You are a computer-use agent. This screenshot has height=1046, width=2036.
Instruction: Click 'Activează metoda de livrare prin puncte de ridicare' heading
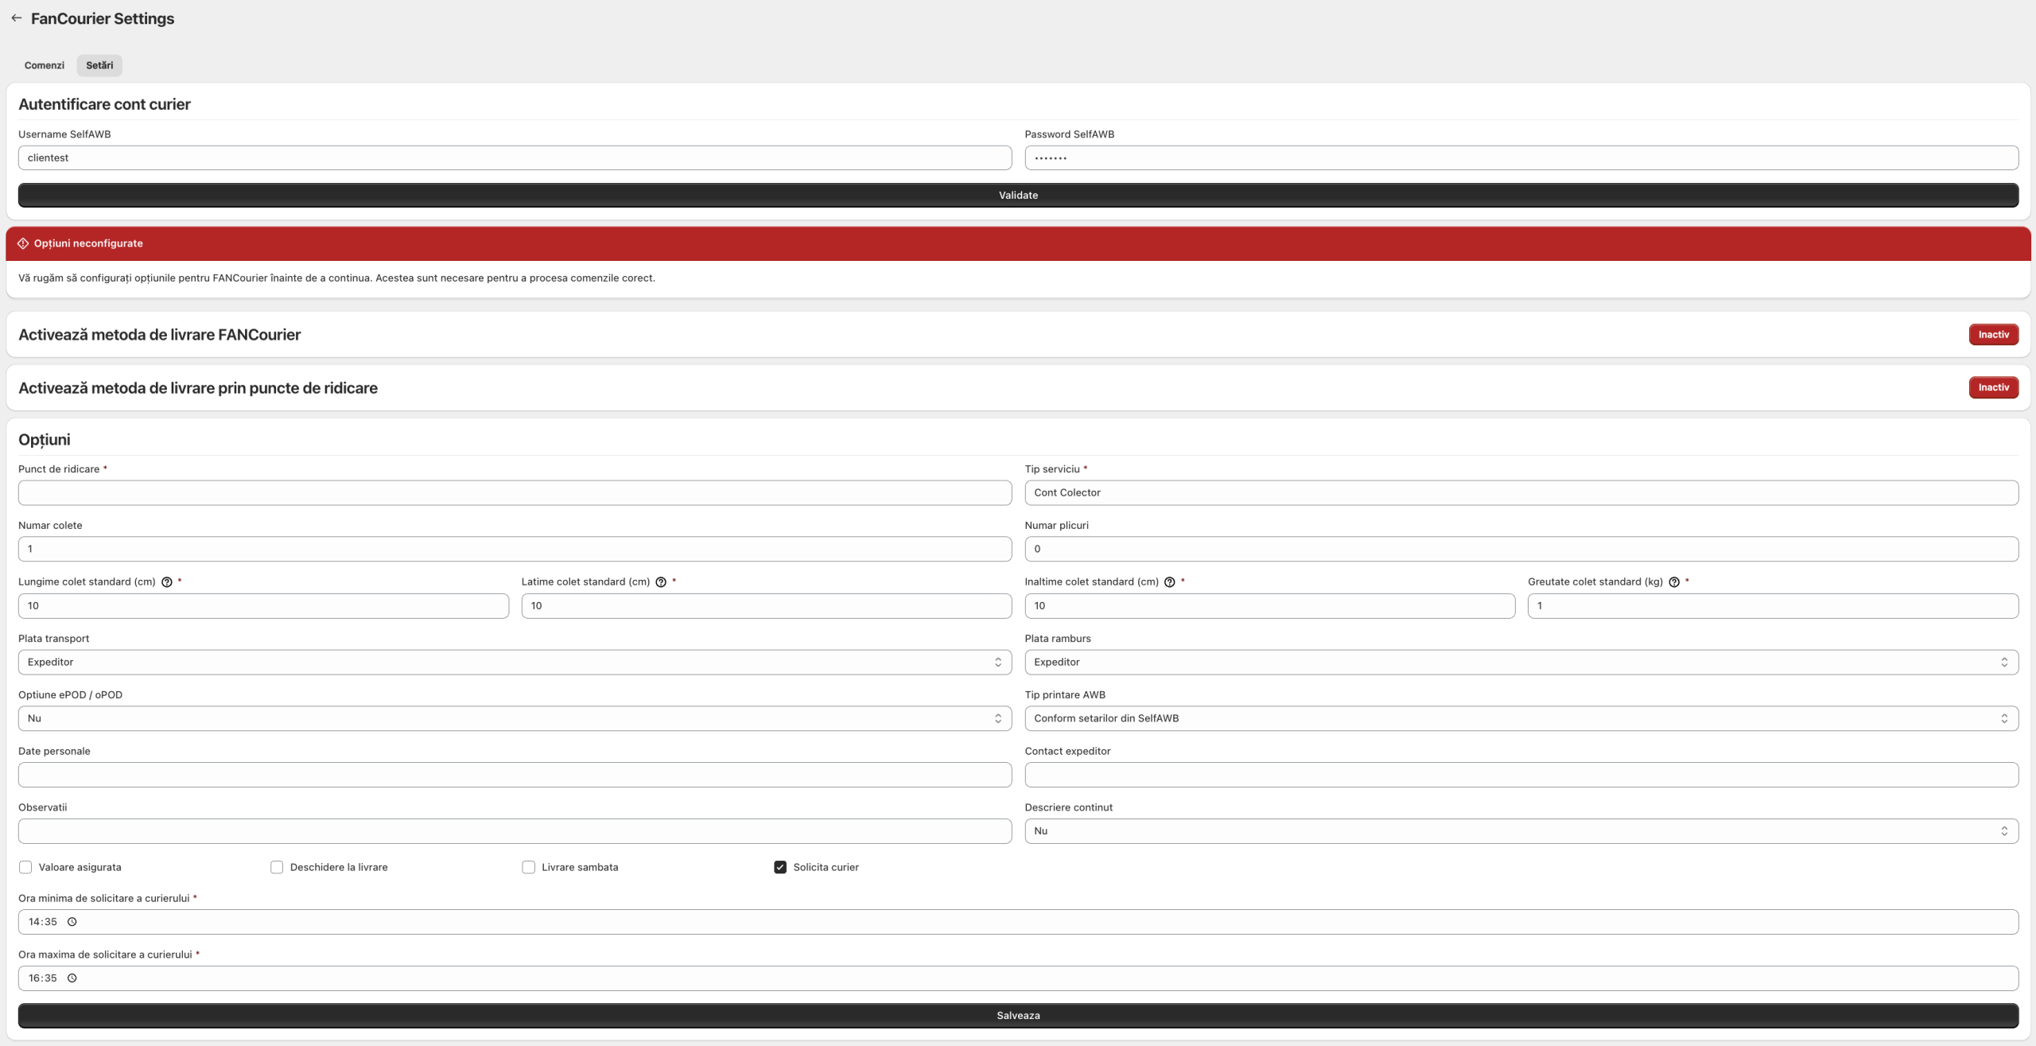point(198,388)
